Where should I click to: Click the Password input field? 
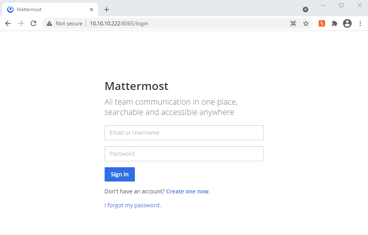[x=184, y=154]
